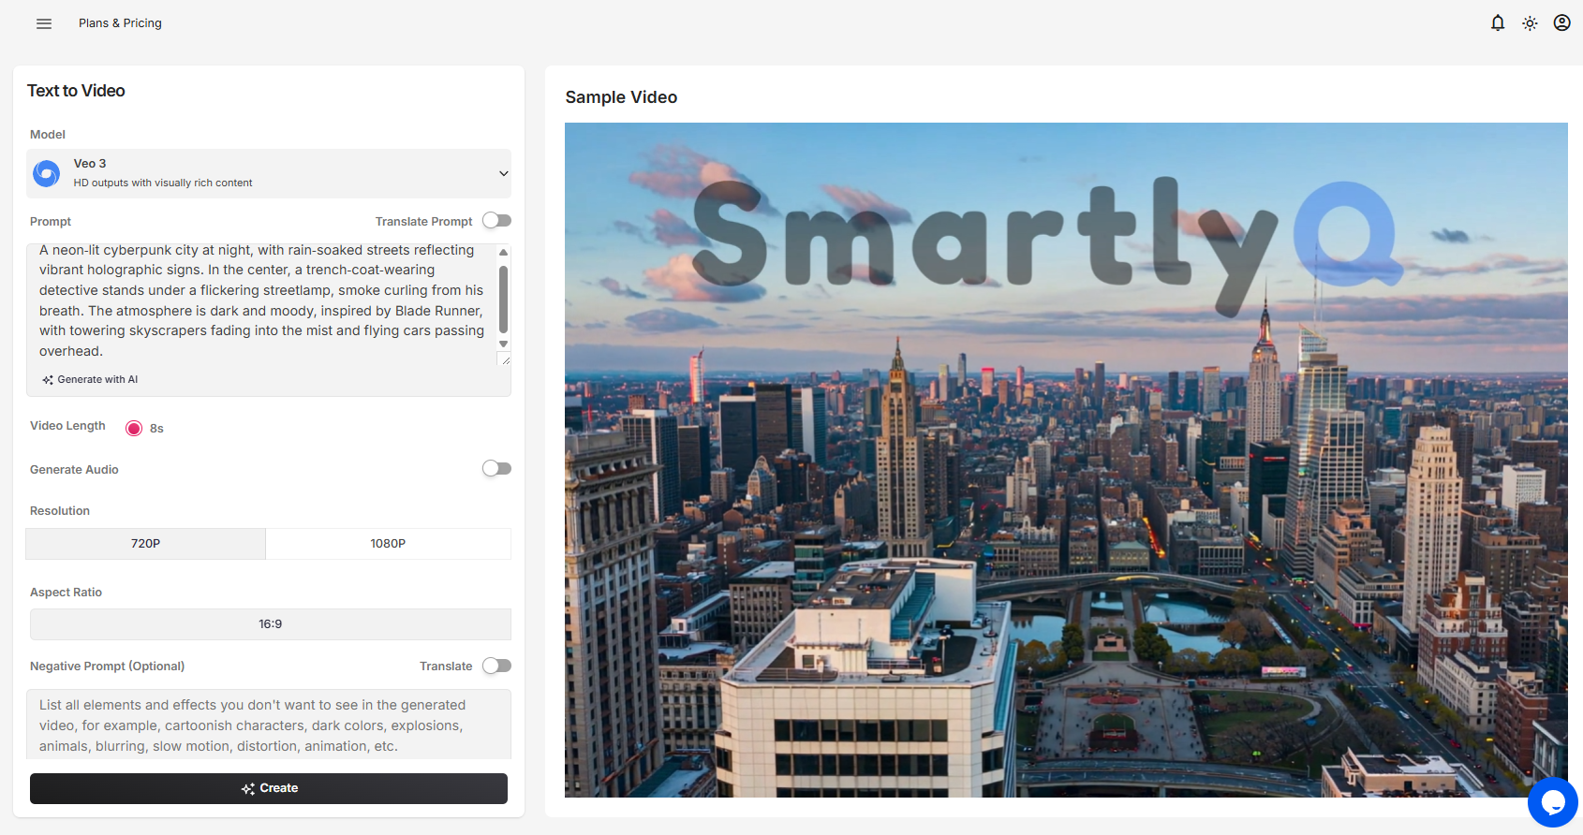The height and width of the screenshot is (835, 1583).
Task: Select 1080P resolution
Action: click(x=388, y=544)
